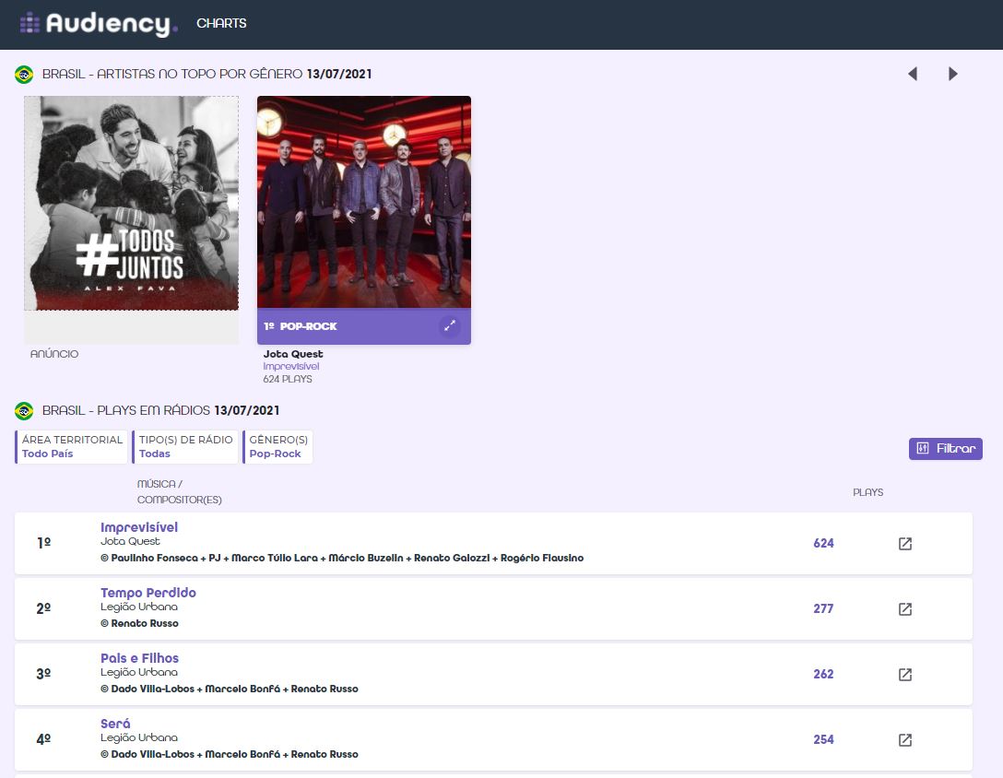Open external link icon for Pais e Filhos
Screen dimensions: 1003x778
point(905,675)
